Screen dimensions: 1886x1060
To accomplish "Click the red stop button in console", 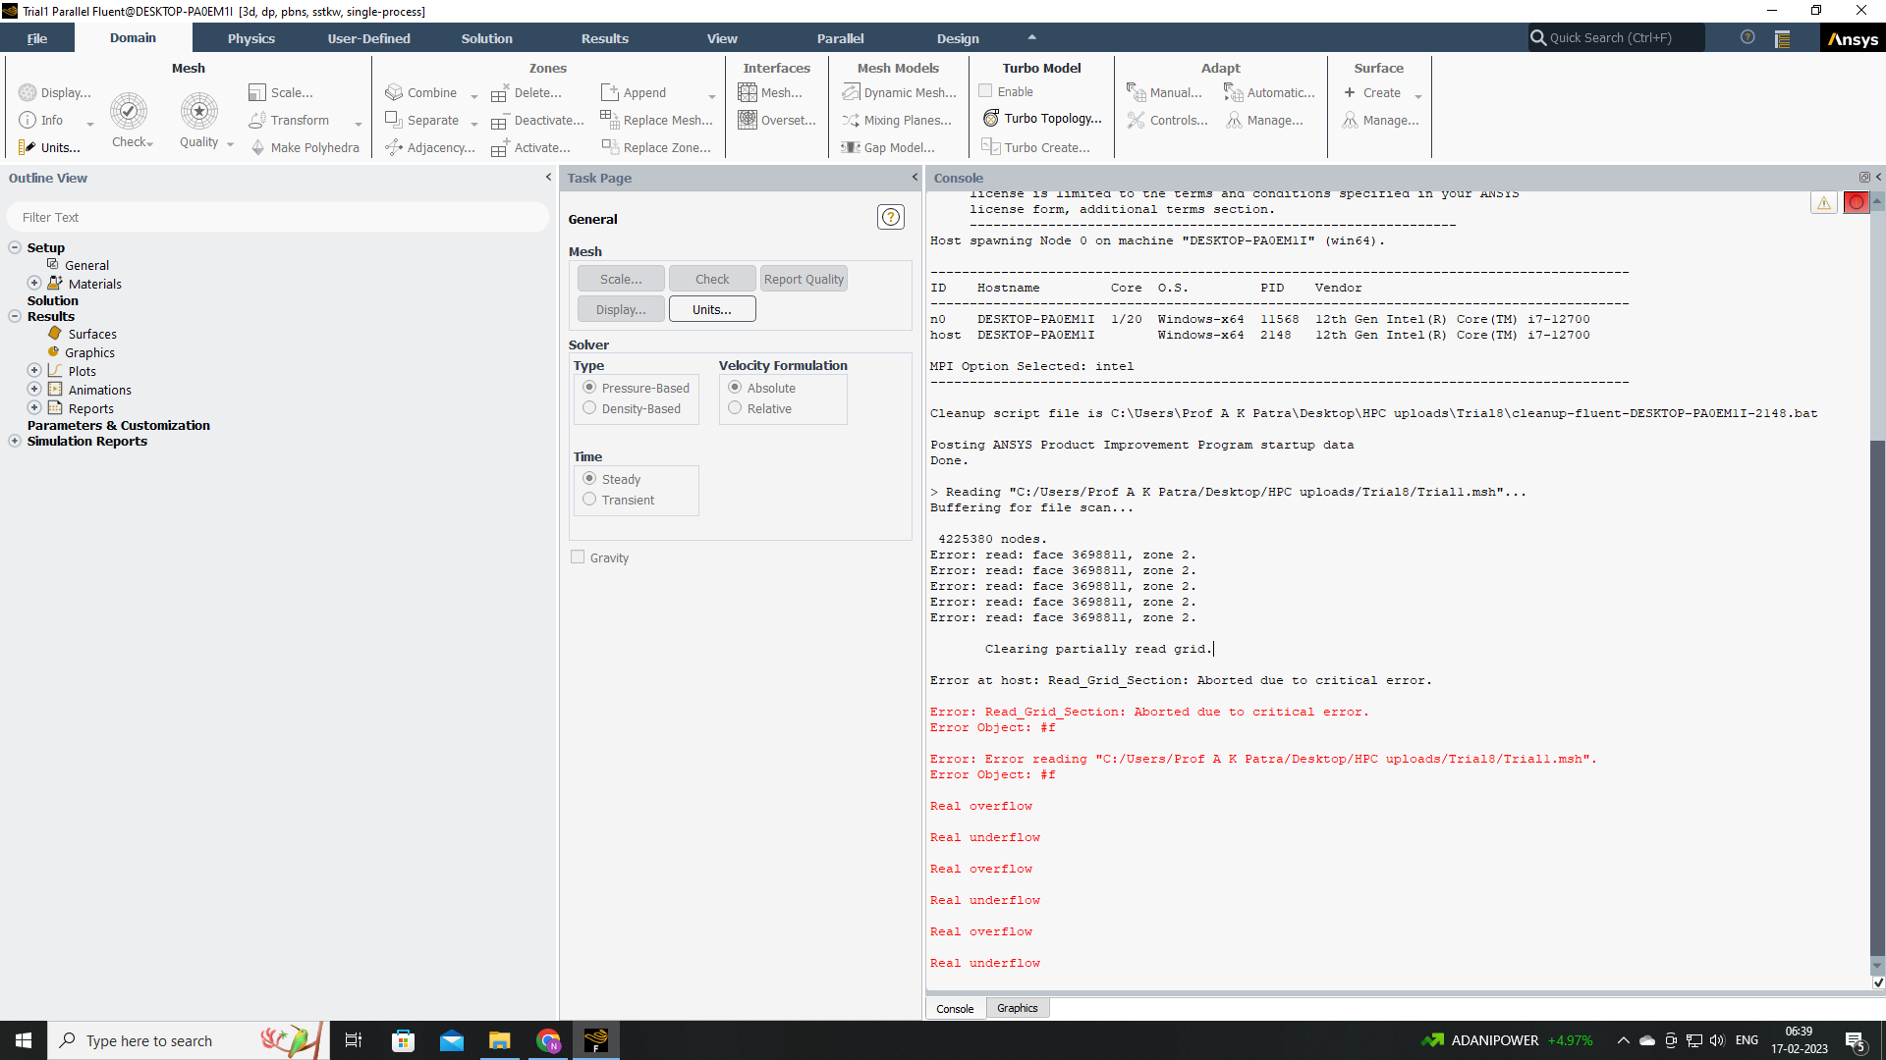I will click(1856, 202).
